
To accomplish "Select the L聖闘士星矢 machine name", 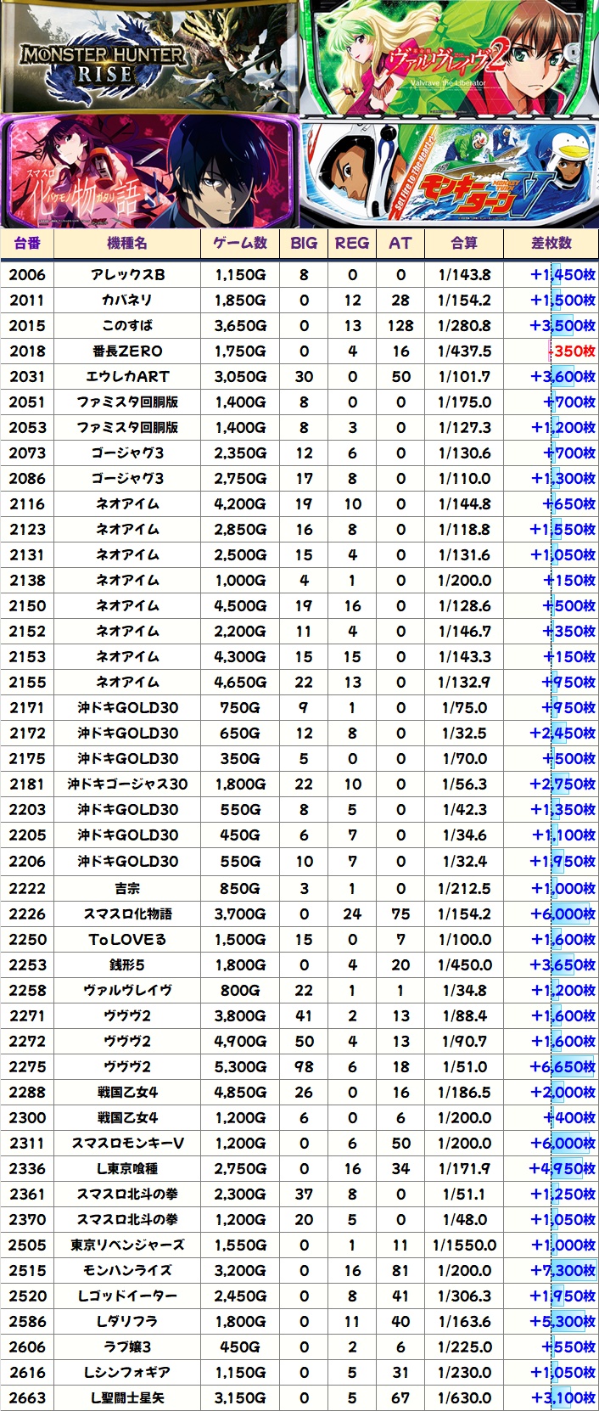I will coord(127,1398).
